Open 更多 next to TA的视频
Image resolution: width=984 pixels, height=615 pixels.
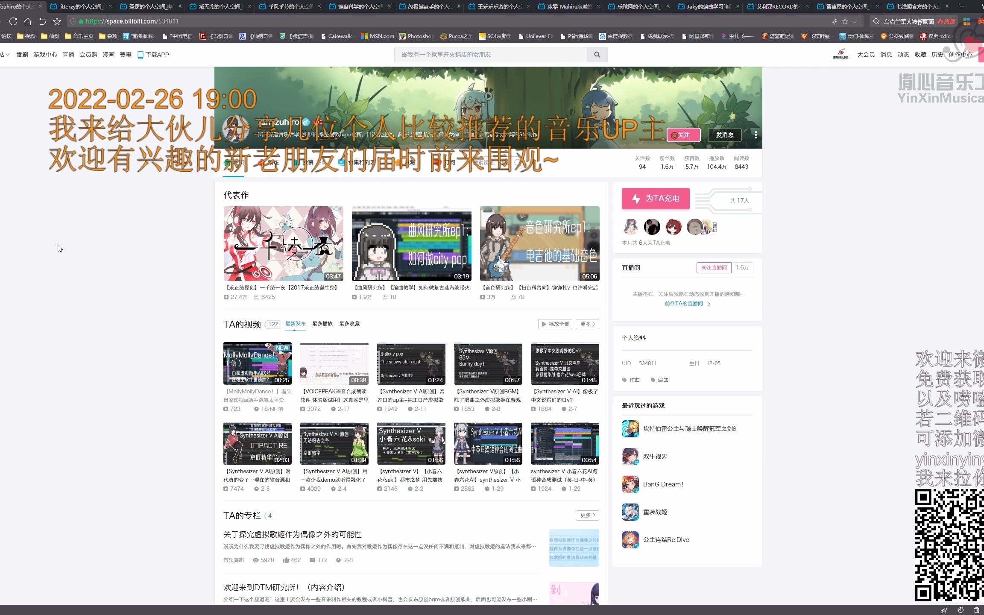tap(587, 324)
